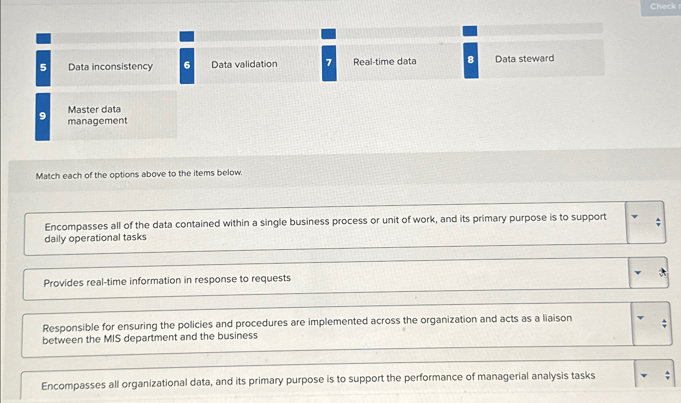Click the blue number badge 7
Viewport: 681px width, 403px height.
pos(329,63)
